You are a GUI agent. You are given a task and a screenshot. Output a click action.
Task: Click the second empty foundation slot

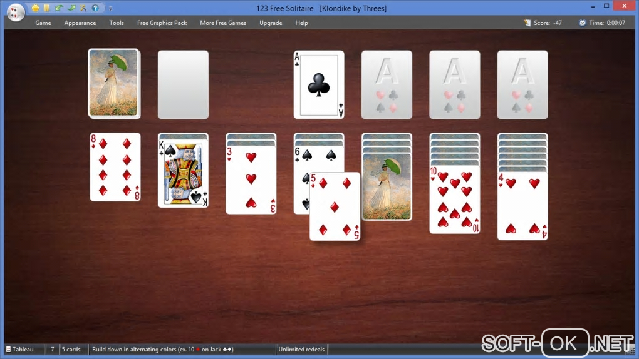coord(387,84)
